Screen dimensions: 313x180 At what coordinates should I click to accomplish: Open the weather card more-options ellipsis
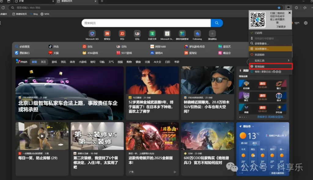point(284,126)
